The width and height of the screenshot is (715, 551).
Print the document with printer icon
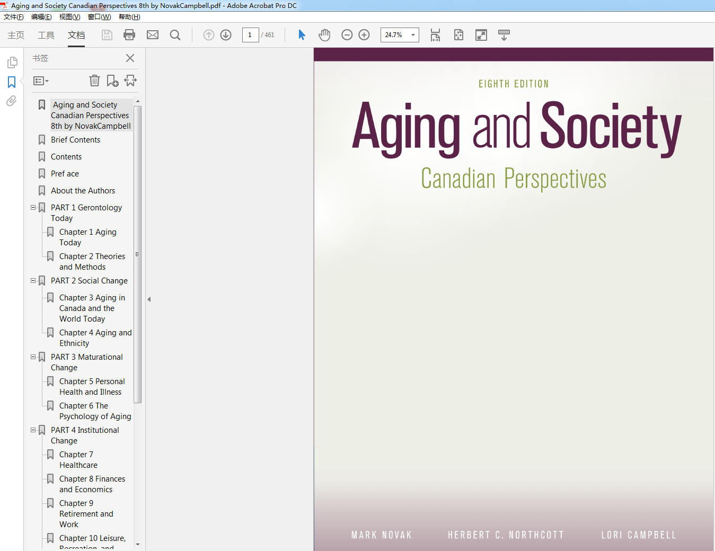[129, 35]
